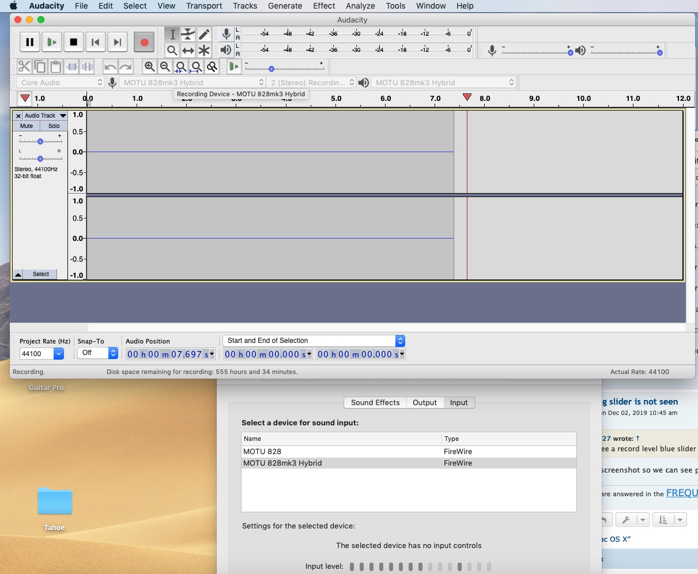This screenshot has height=574, width=698.
Task: Switch to Sound Effects tab
Action: click(375, 402)
